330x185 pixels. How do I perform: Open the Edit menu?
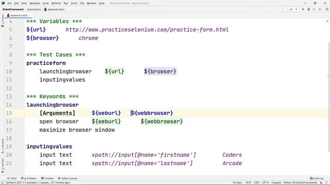[x=16, y=4]
